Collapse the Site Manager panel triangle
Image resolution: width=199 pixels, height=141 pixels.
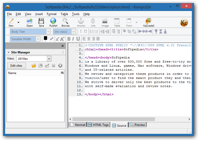(8, 52)
